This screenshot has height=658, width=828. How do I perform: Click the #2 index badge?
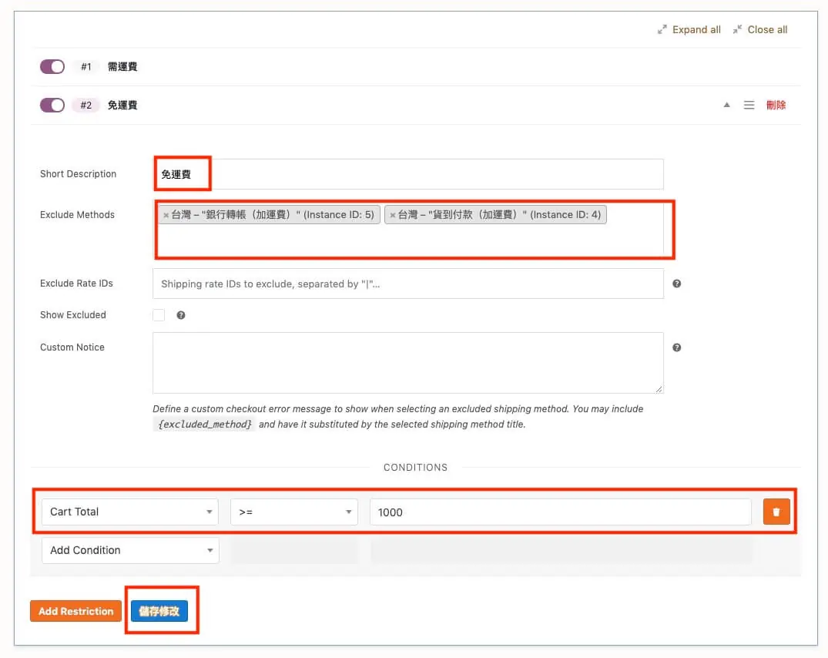point(86,105)
